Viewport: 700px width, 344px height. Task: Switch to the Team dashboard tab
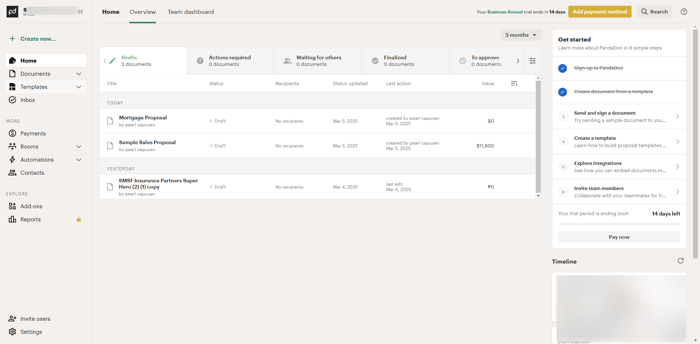(x=191, y=12)
